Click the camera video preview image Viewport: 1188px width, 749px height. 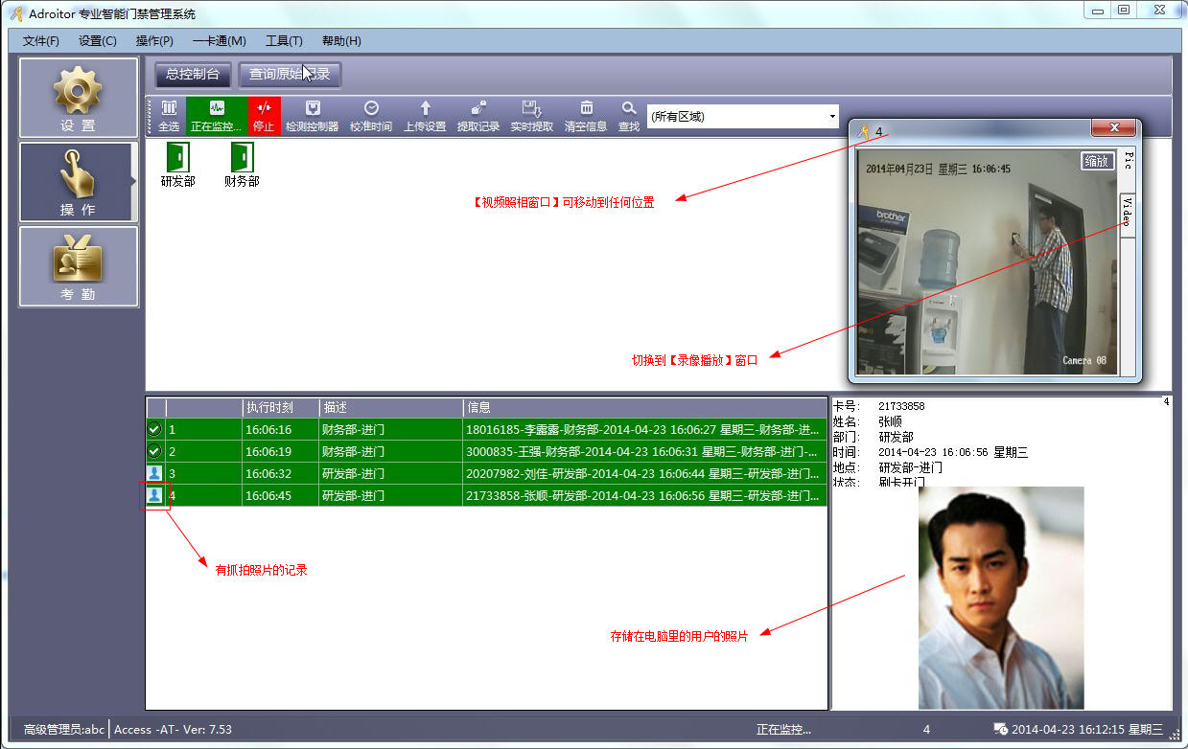pos(988,261)
